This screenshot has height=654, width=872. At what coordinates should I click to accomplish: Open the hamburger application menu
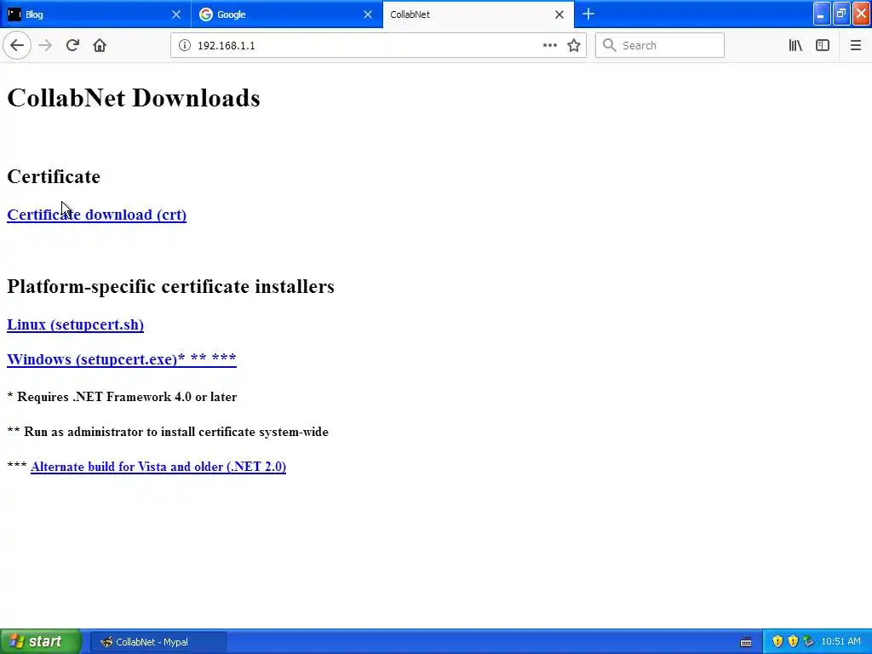click(x=856, y=46)
